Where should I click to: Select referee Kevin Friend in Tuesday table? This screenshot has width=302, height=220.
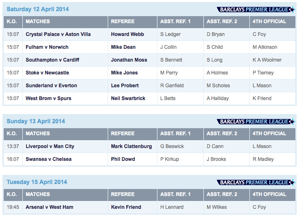tap(126, 207)
